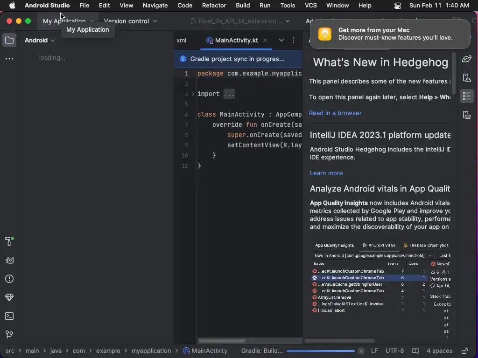Click the What's New panel horizontal scrollbar
The height and width of the screenshot is (358, 478).
[x=340, y=340]
